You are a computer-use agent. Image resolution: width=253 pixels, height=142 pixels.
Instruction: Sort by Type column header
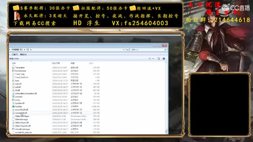tap(72, 63)
